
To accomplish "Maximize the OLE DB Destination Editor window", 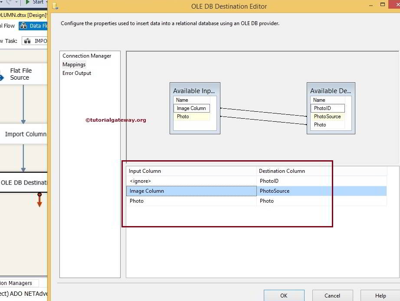I will point(383,5).
